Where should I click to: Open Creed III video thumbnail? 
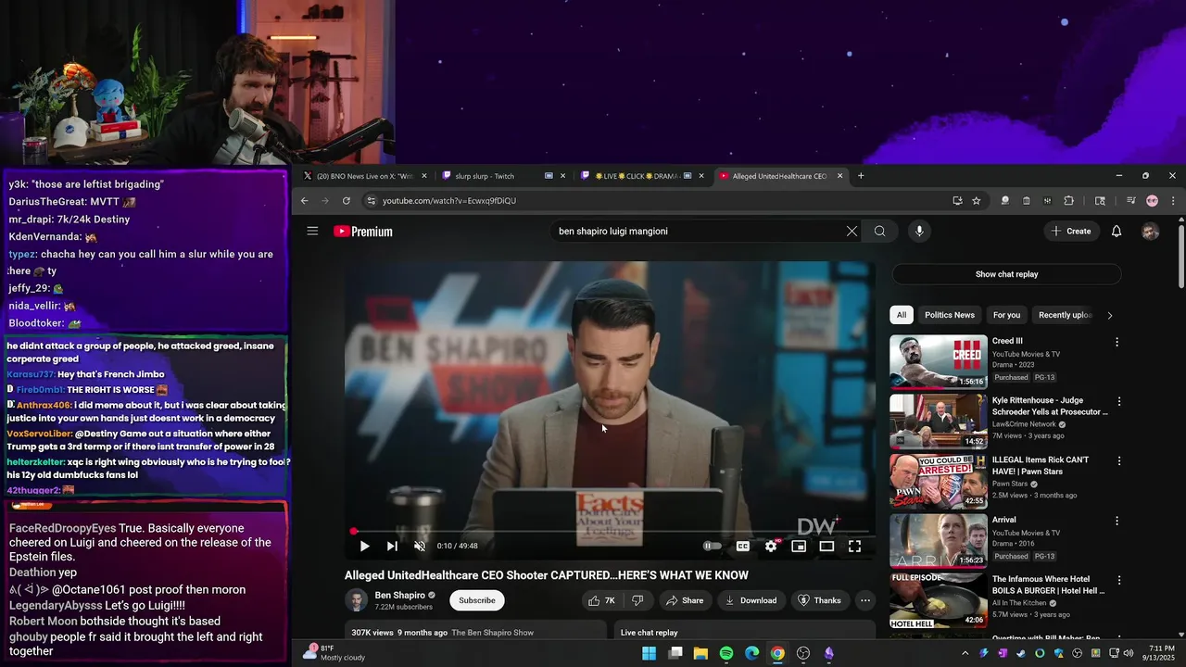[x=939, y=361]
